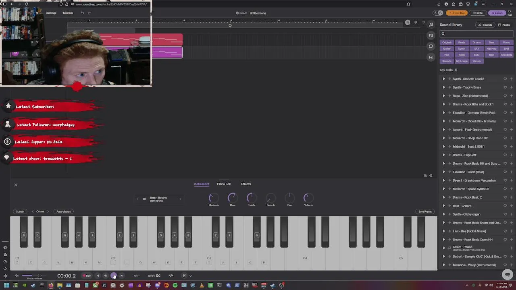Click the Try for free button
Screen dimensions: 516x290
tap(457, 13)
